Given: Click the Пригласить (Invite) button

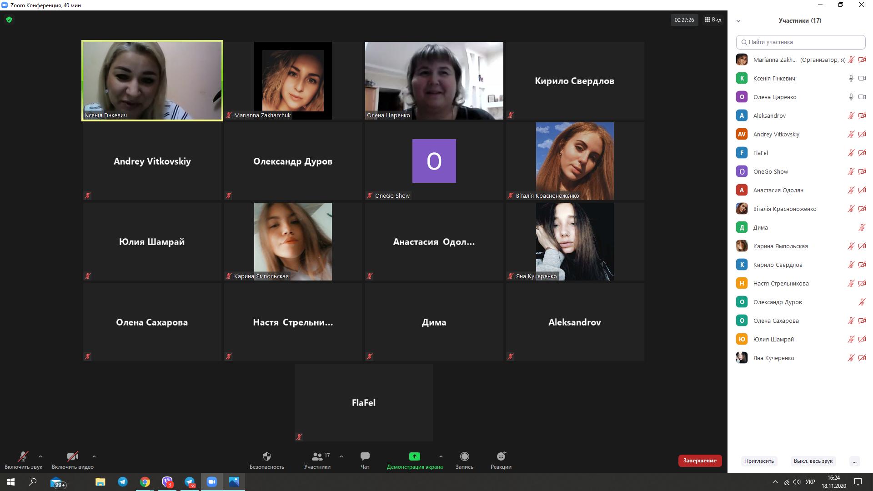Looking at the screenshot, I should pyautogui.click(x=759, y=461).
